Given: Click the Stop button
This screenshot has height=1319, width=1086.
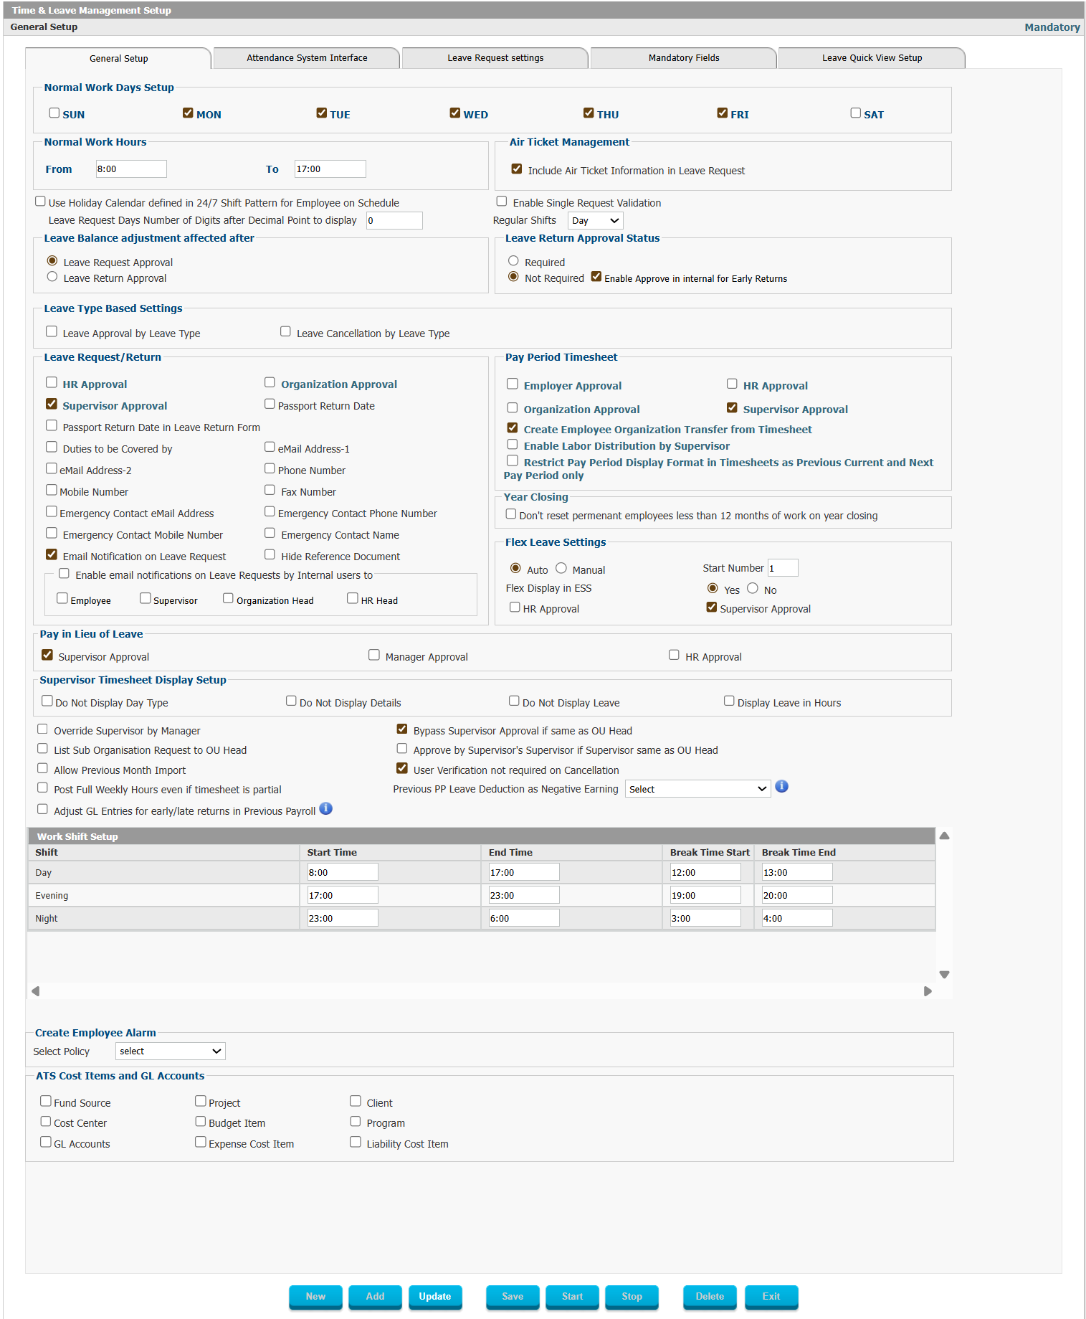Looking at the screenshot, I should [x=632, y=1296].
